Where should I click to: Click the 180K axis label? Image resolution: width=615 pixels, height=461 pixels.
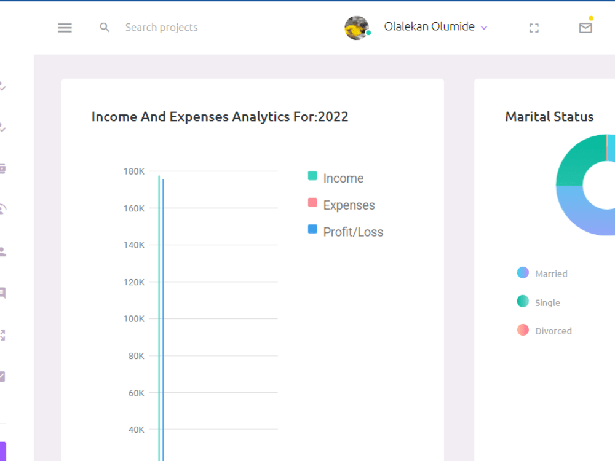pyautogui.click(x=133, y=171)
